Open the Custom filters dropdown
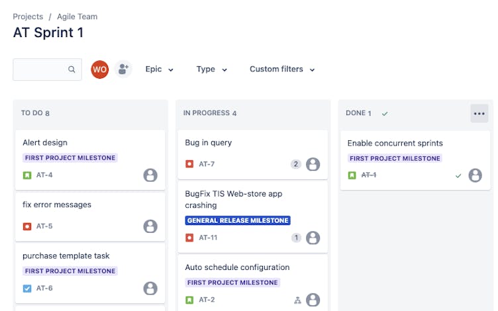 coord(282,69)
